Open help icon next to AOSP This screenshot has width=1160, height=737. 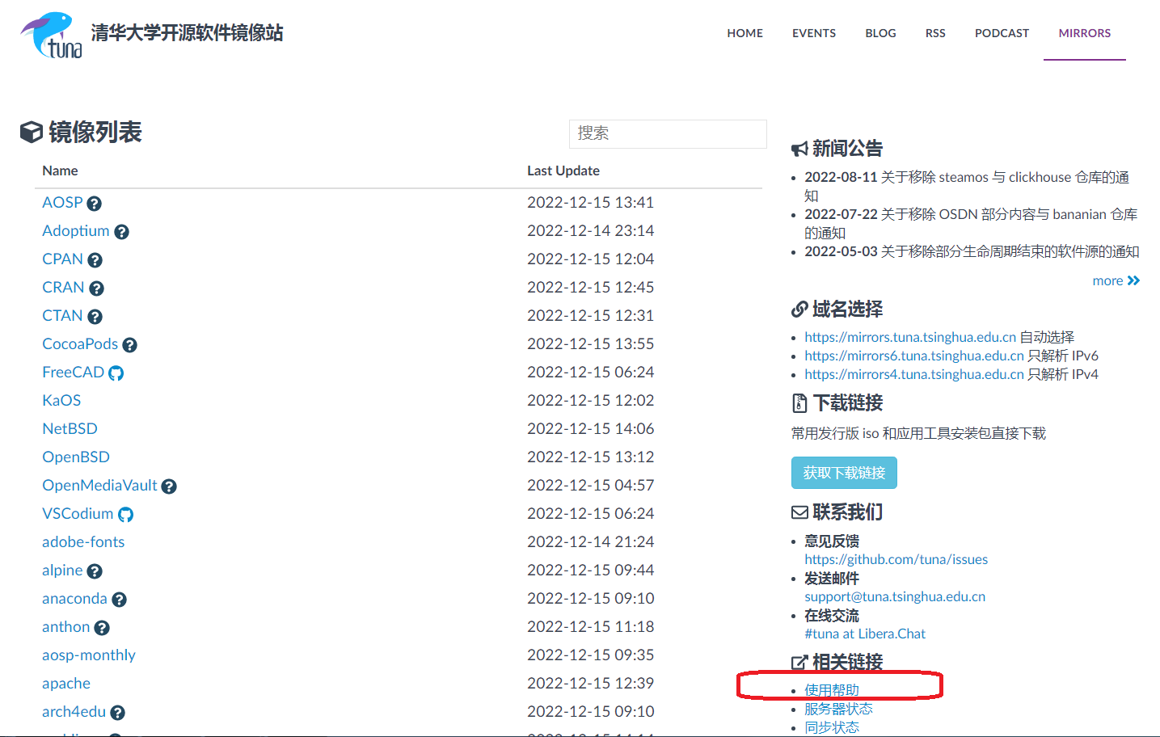94,204
